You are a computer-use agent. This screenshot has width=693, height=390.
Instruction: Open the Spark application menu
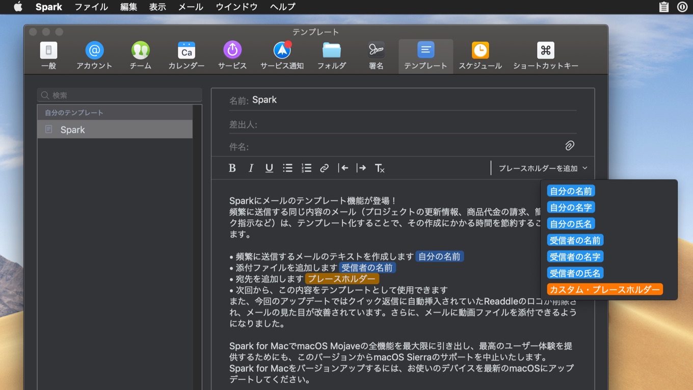click(x=49, y=7)
